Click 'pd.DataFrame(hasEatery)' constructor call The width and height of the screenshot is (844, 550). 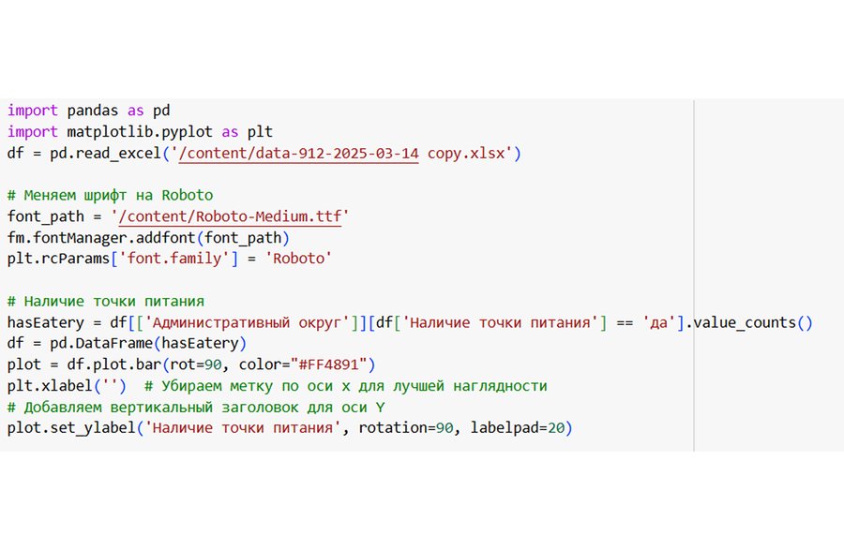[x=143, y=344]
